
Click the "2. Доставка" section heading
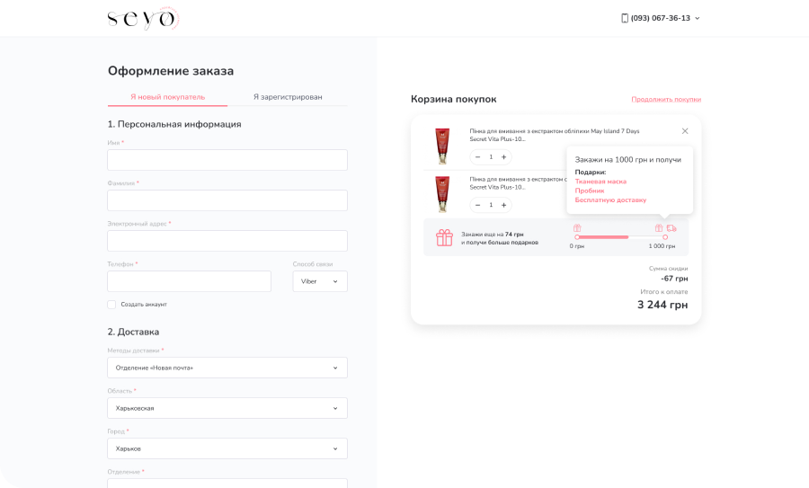coord(133,332)
